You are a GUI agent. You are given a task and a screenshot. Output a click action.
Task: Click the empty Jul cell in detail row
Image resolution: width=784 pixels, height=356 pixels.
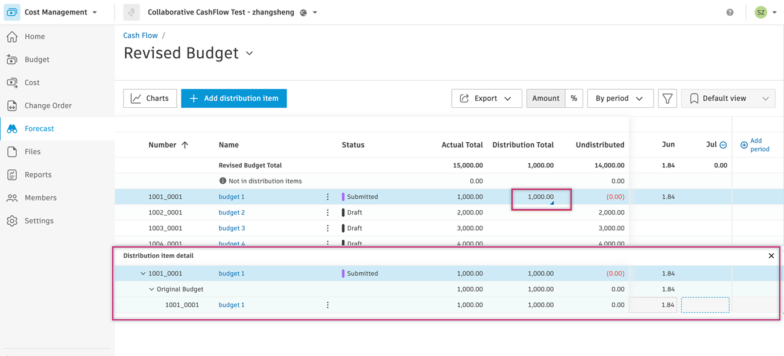pos(705,305)
